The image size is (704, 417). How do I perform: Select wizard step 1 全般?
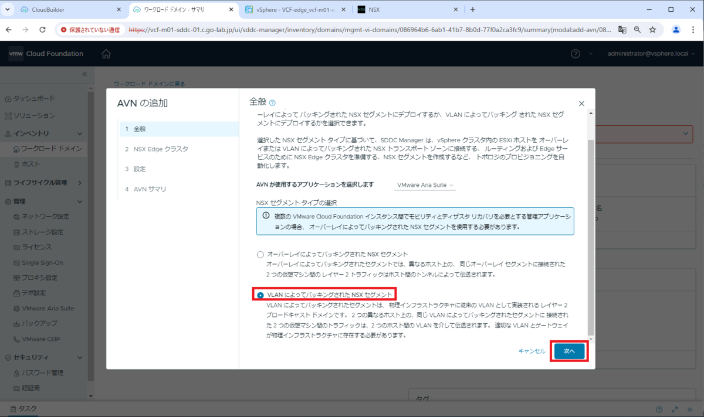click(179, 129)
